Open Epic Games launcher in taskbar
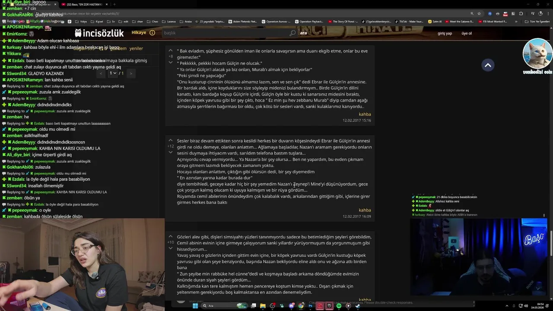This screenshot has height=311, width=553. (329, 306)
